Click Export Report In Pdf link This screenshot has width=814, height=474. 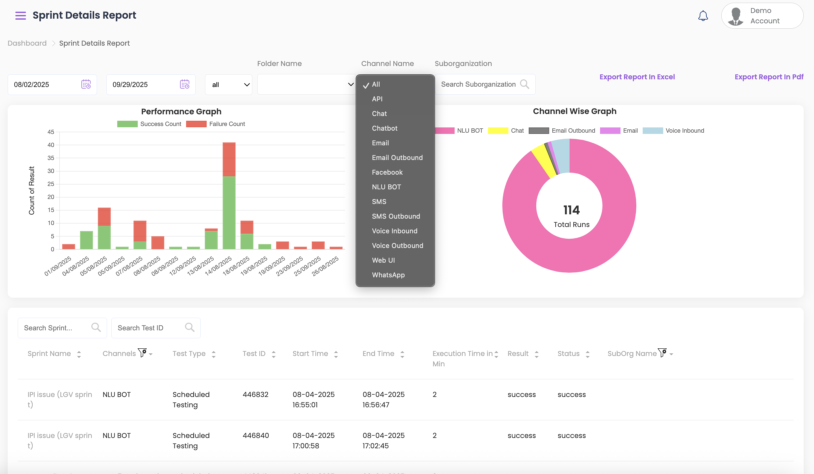click(x=769, y=77)
